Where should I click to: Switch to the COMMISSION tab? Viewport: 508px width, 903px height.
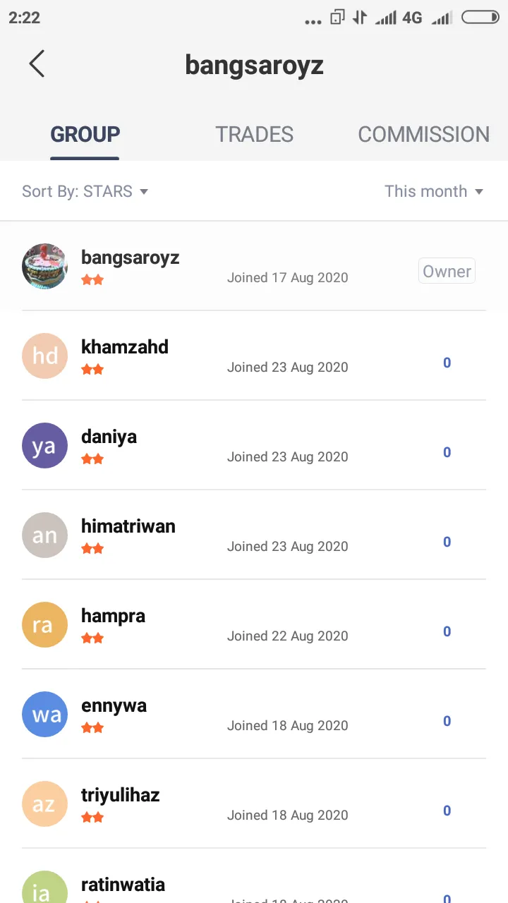click(423, 134)
